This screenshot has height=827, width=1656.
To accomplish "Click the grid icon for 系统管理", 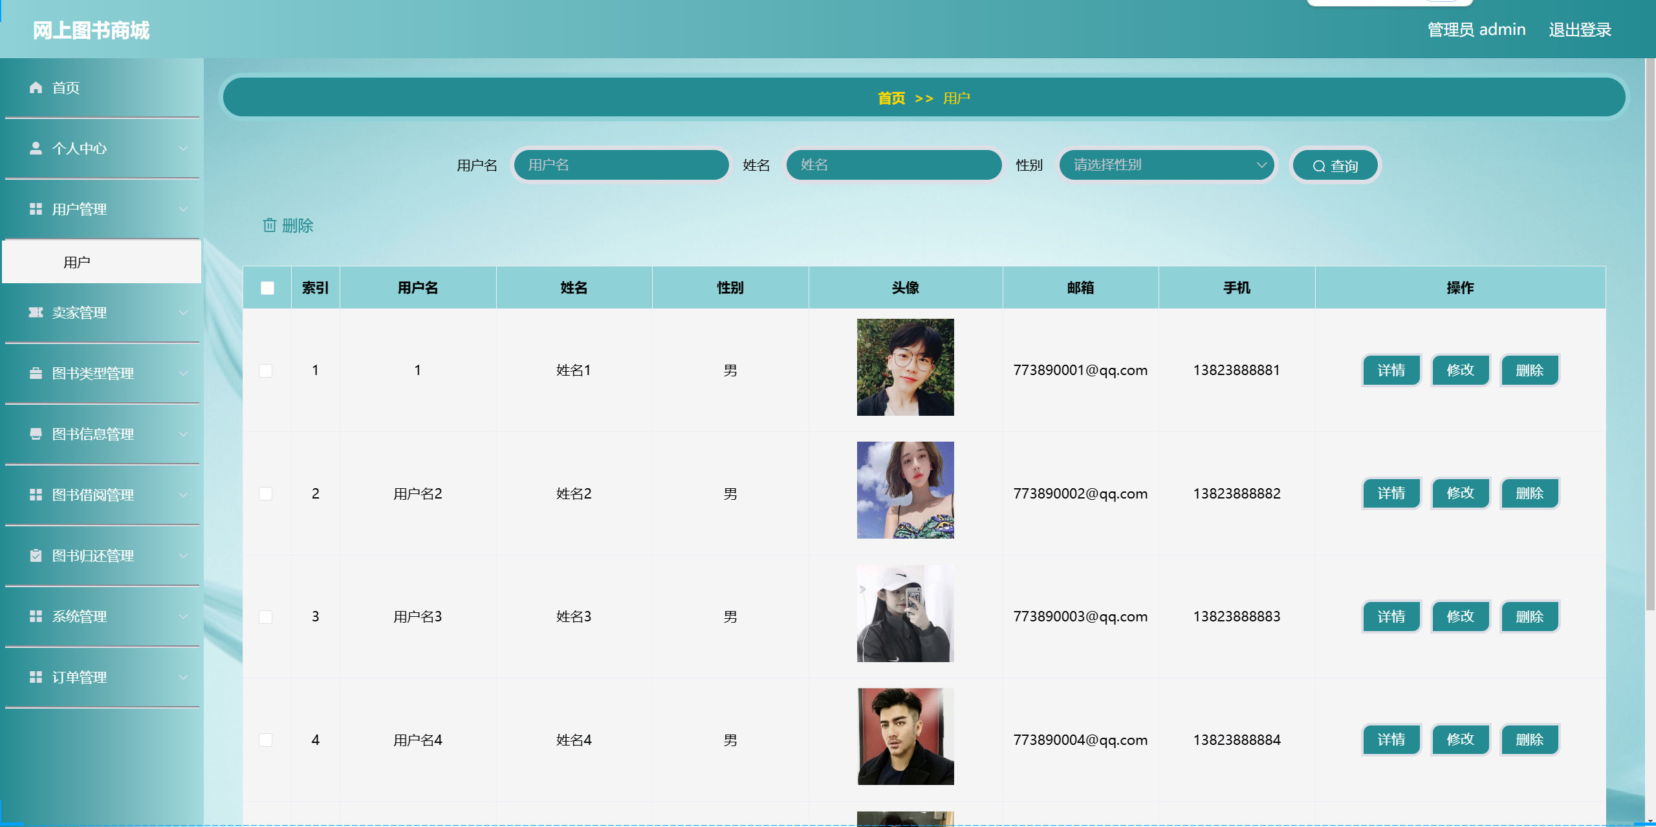I will [36, 616].
